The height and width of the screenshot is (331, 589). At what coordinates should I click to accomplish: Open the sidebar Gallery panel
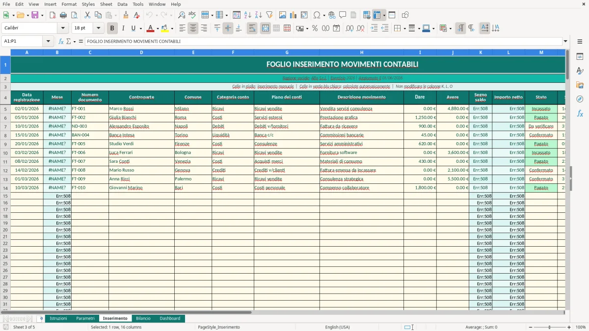580,85
